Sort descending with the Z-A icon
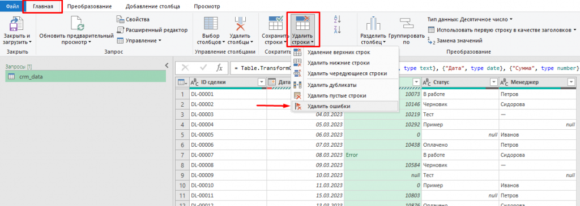Screen dimensions: 580x206 [x=337, y=30]
